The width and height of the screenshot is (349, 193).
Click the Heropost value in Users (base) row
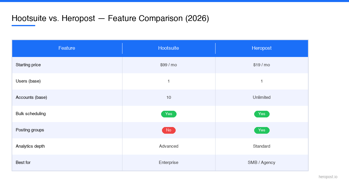pos(262,81)
